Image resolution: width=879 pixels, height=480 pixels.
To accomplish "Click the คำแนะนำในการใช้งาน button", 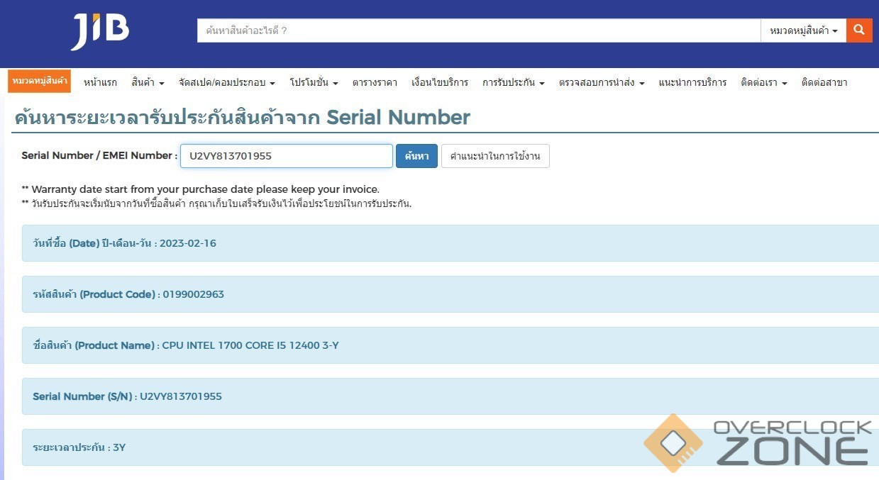I will (495, 156).
